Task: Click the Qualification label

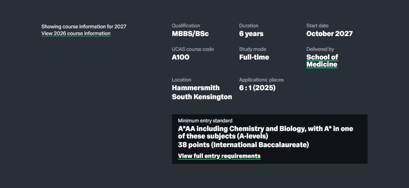Action: 186,26
